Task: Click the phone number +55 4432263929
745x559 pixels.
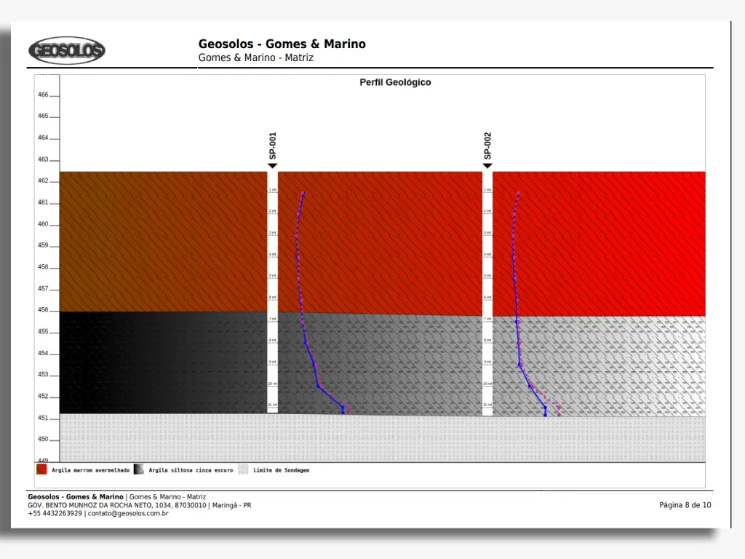Action: [x=55, y=513]
